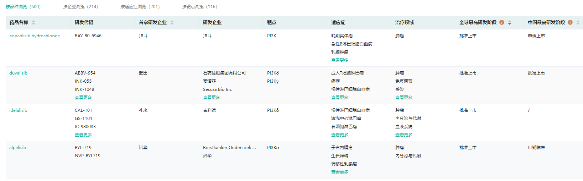
Task: Open the duvelisib drug page
Action: tap(18, 73)
